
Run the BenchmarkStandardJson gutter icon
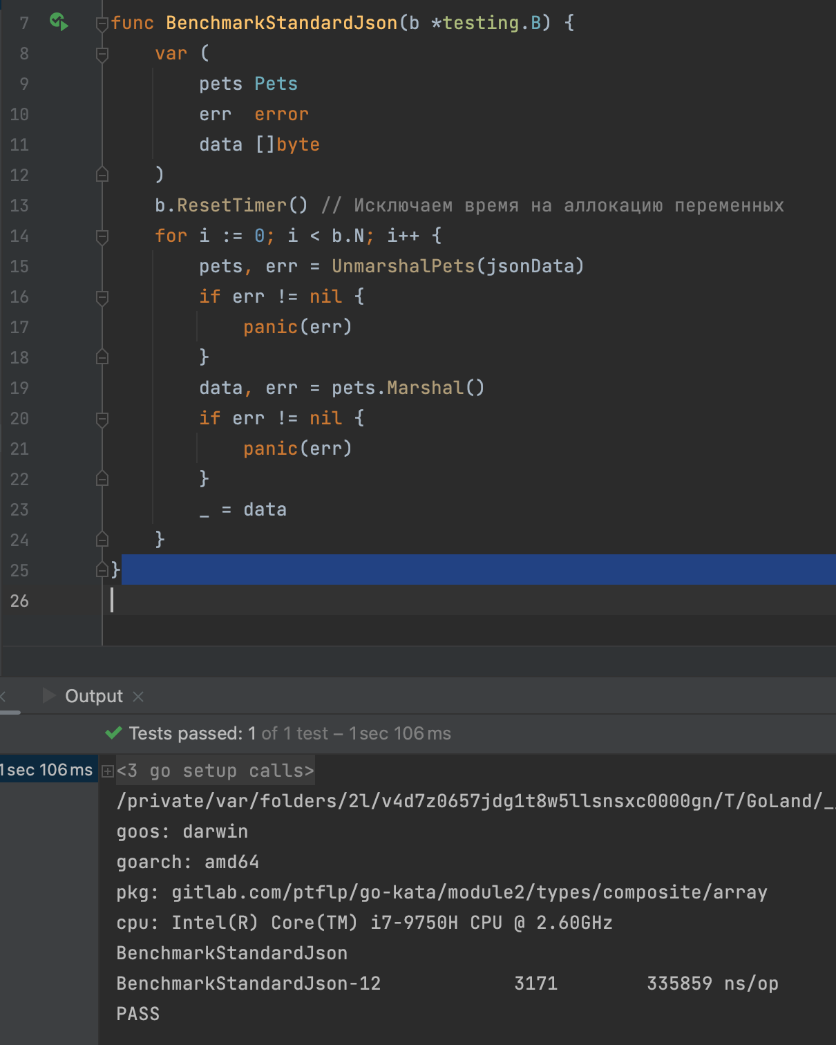pos(59,22)
